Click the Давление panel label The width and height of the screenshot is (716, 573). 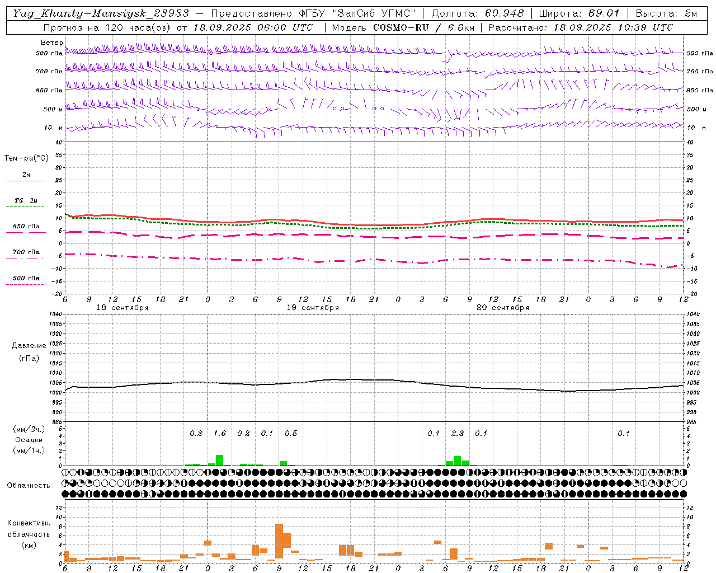(x=29, y=346)
